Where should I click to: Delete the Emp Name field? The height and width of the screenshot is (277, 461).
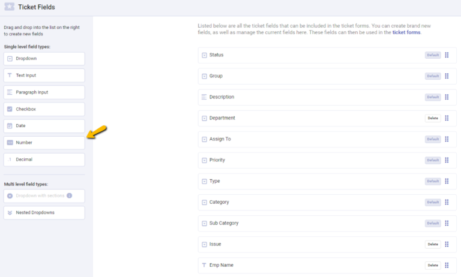coord(433,265)
